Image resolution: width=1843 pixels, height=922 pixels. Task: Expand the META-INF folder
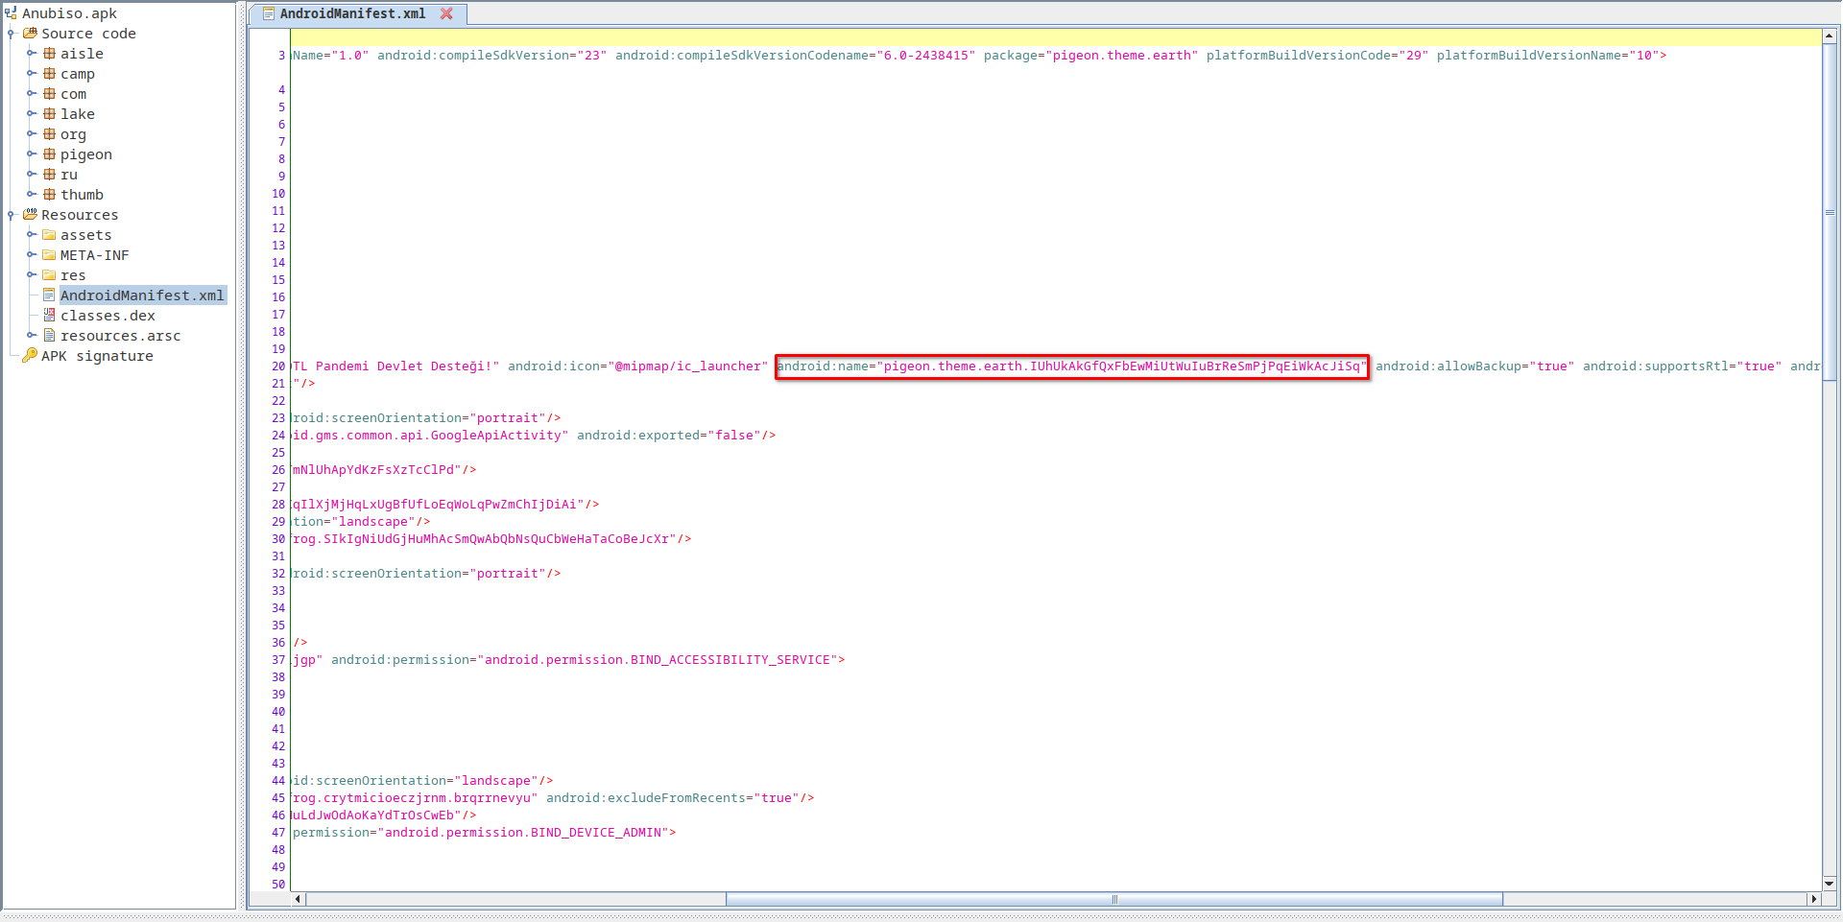tap(31, 255)
